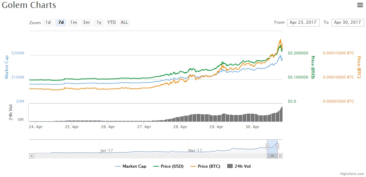
Task: Click the navigator scrollbar right arrow
Action: pyautogui.click(x=280, y=156)
